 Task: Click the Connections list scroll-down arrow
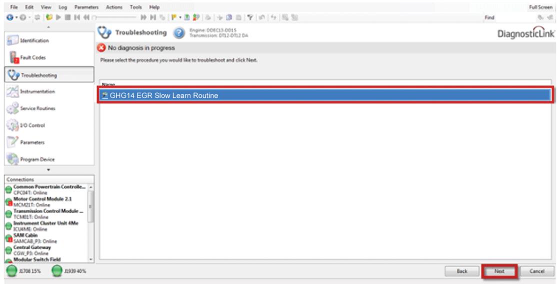[91, 259]
